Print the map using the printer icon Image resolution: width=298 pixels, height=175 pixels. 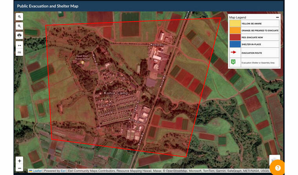click(20, 35)
